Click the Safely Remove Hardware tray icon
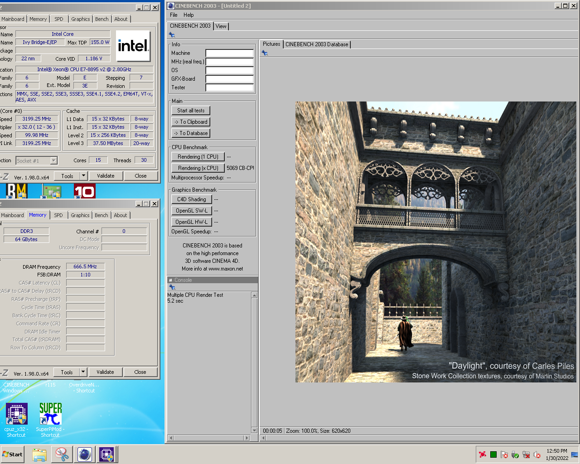 click(515, 454)
